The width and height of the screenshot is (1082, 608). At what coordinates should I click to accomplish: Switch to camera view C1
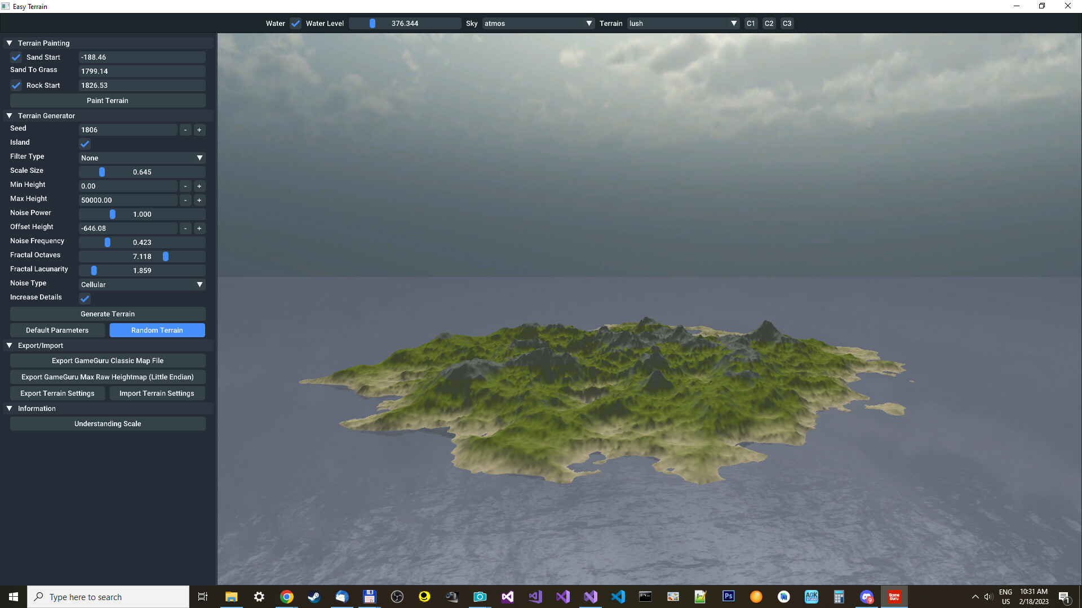pyautogui.click(x=751, y=23)
